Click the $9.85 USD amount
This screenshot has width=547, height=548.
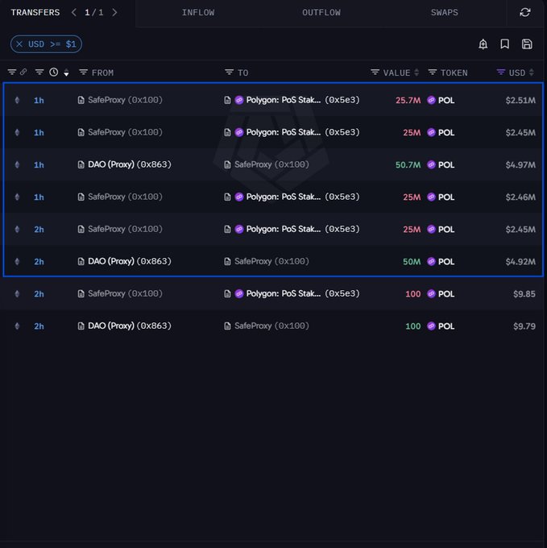pyautogui.click(x=524, y=294)
